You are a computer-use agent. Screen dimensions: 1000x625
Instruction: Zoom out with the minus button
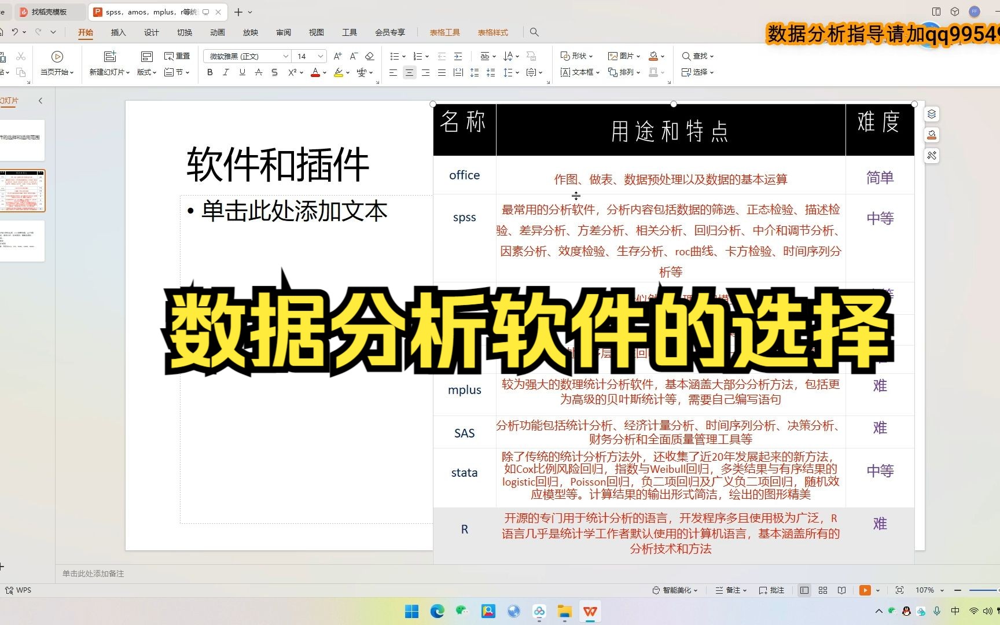[958, 590]
